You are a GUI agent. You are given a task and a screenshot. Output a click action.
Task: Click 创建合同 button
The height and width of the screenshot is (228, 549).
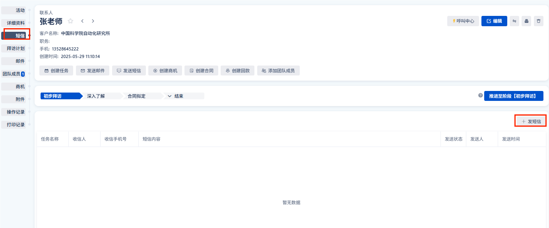201,71
